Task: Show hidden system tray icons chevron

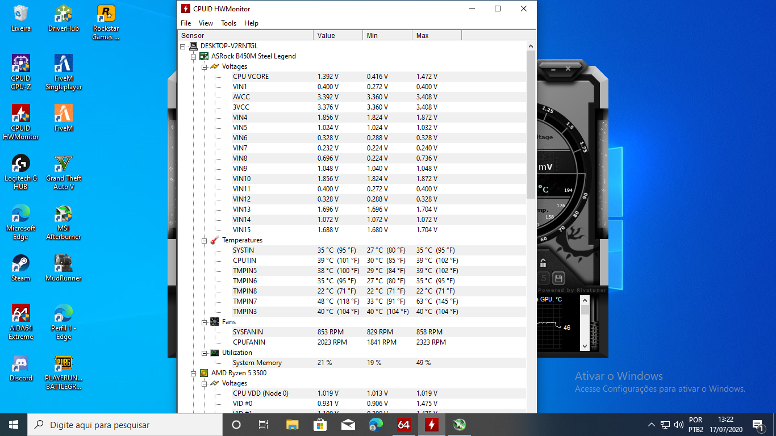Action: (x=652, y=425)
